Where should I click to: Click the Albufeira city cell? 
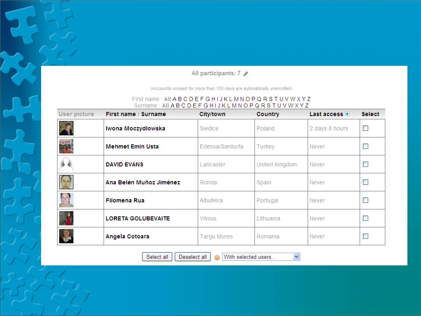click(x=211, y=200)
